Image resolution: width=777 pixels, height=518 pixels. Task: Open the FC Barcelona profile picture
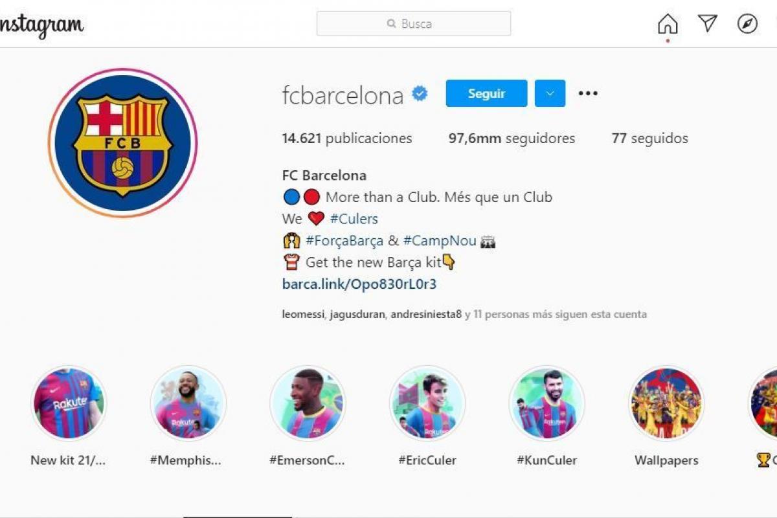coord(122,143)
